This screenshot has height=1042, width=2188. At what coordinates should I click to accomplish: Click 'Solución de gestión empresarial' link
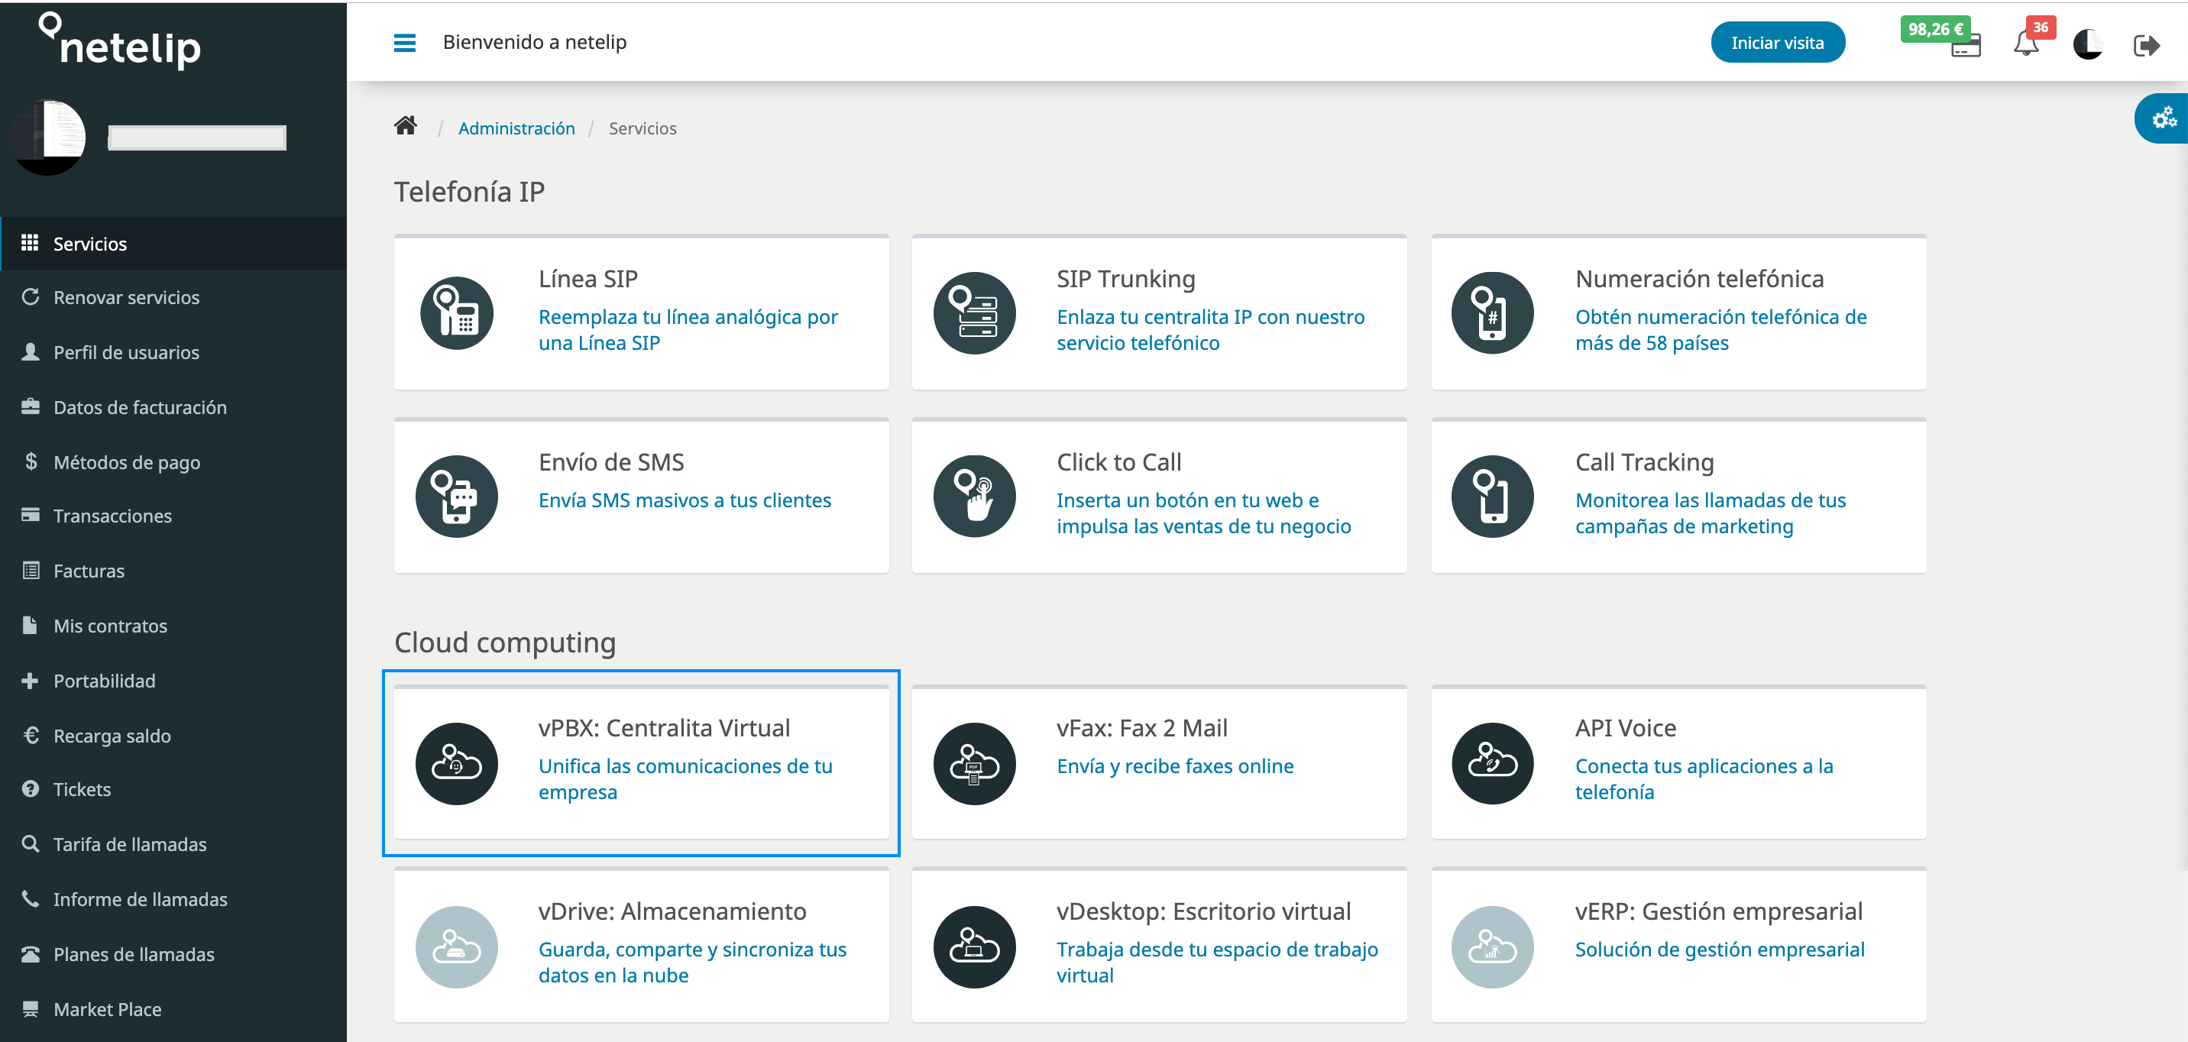pyautogui.click(x=1720, y=950)
